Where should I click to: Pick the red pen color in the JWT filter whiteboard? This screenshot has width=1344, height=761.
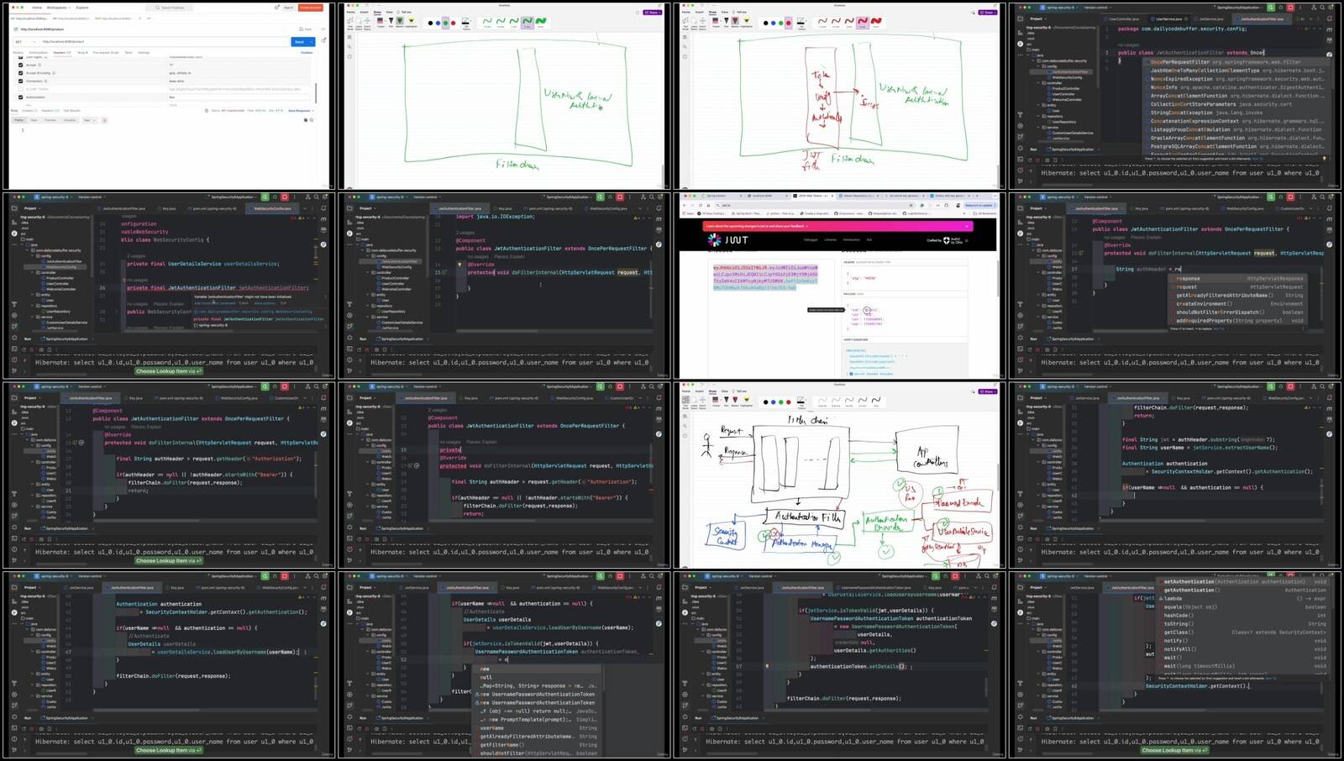(788, 23)
